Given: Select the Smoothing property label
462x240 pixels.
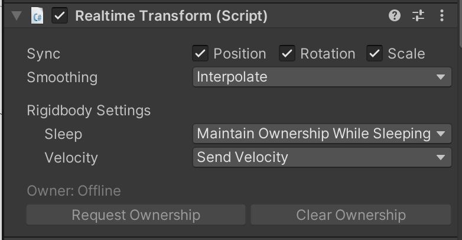Looking at the screenshot, I should click(62, 77).
